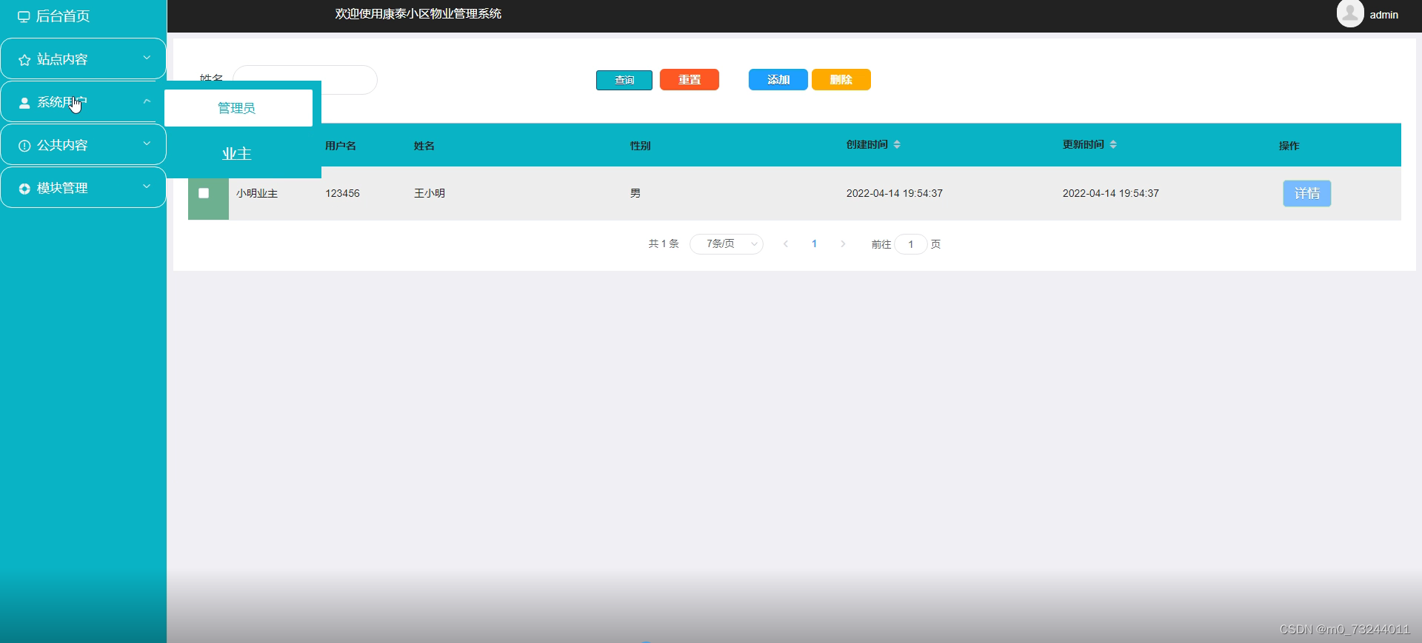Click the plus icon beside 模块管理
The image size is (1422, 643).
click(24, 189)
